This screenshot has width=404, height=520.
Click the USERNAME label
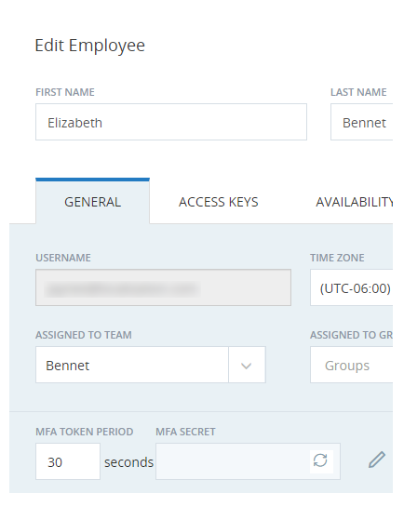[x=63, y=258]
